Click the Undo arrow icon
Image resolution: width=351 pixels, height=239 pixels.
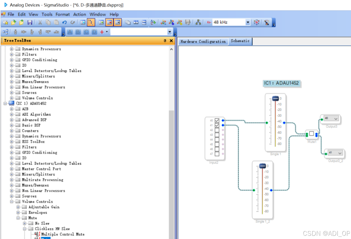point(65,22)
